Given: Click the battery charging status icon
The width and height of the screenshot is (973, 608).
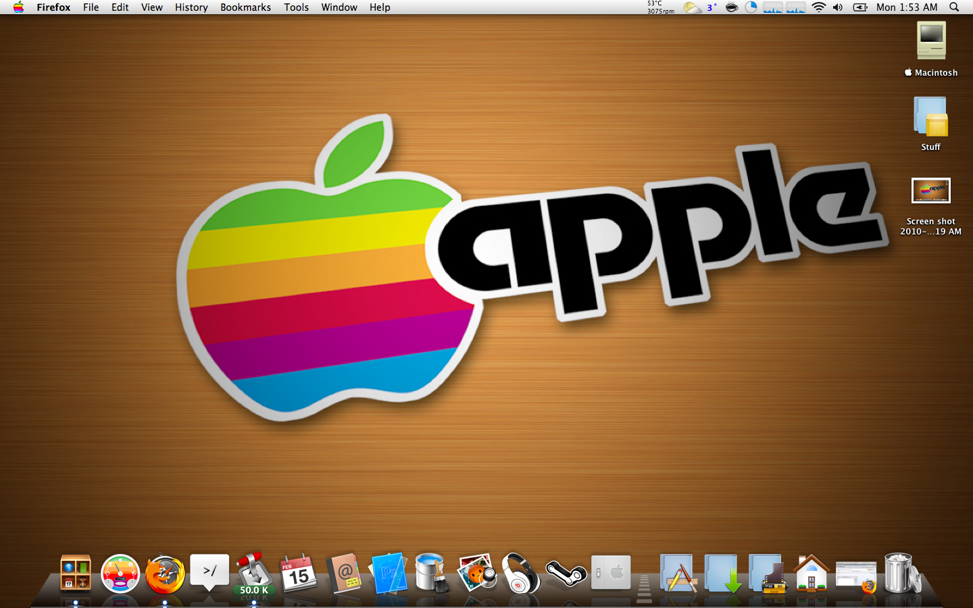Looking at the screenshot, I should [860, 7].
